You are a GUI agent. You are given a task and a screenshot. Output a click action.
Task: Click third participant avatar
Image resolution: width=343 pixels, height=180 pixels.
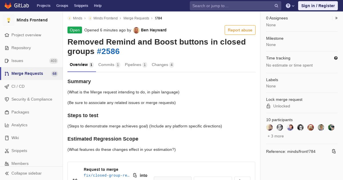coord(290,127)
